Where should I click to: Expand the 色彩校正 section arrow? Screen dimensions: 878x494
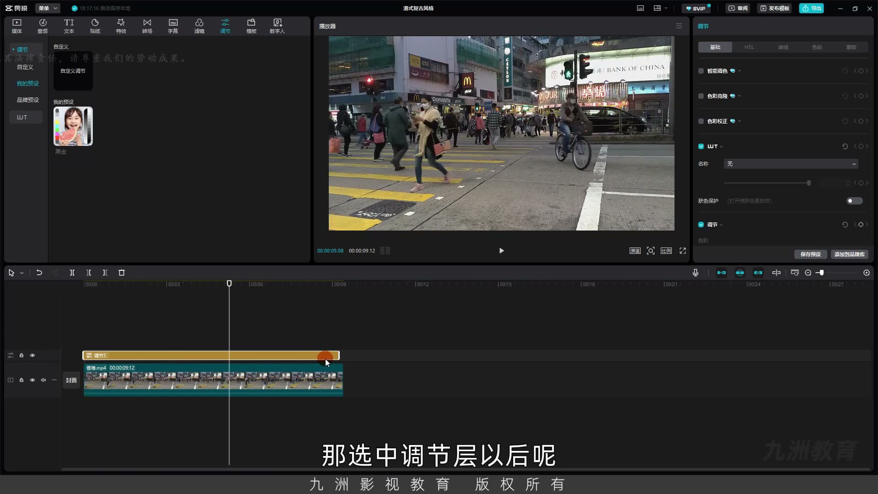click(x=739, y=121)
